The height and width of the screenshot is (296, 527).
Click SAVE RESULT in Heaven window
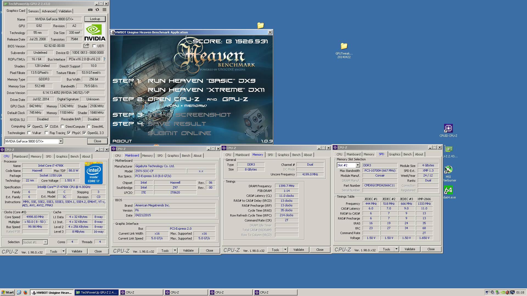click(x=177, y=124)
